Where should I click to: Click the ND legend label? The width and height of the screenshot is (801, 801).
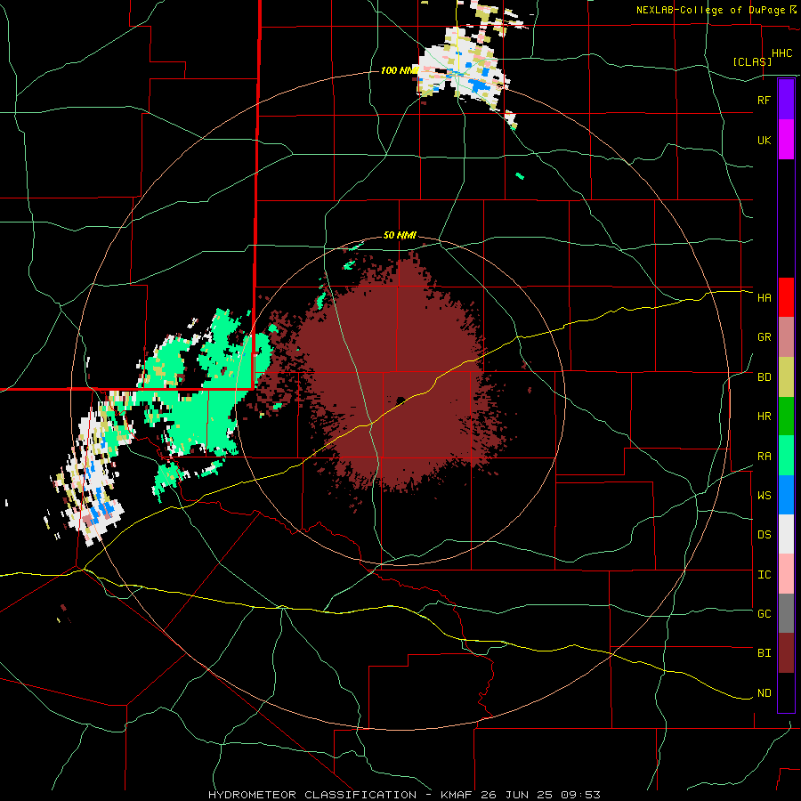point(764,692)
